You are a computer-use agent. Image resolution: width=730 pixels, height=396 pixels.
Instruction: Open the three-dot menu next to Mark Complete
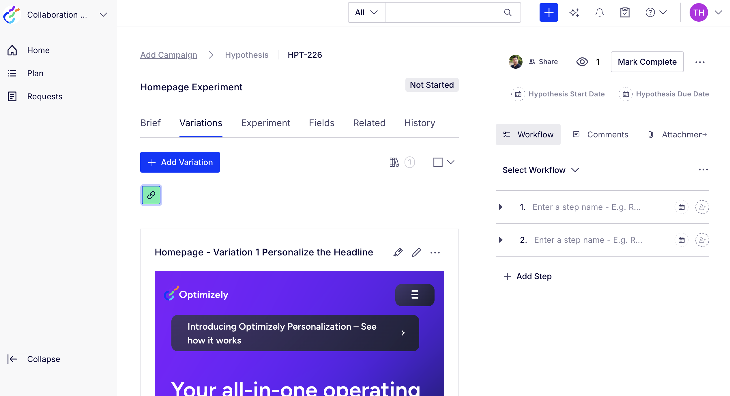click(x=700, y=62)
